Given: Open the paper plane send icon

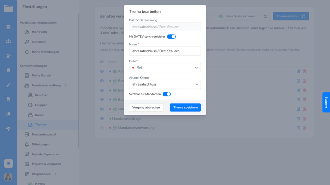Looking at the screenshot, I should point(8,129).
